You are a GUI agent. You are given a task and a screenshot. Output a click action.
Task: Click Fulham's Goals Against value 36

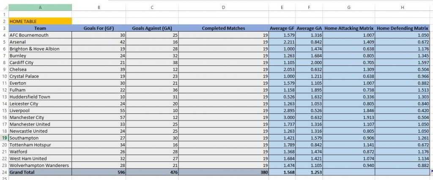152,90
